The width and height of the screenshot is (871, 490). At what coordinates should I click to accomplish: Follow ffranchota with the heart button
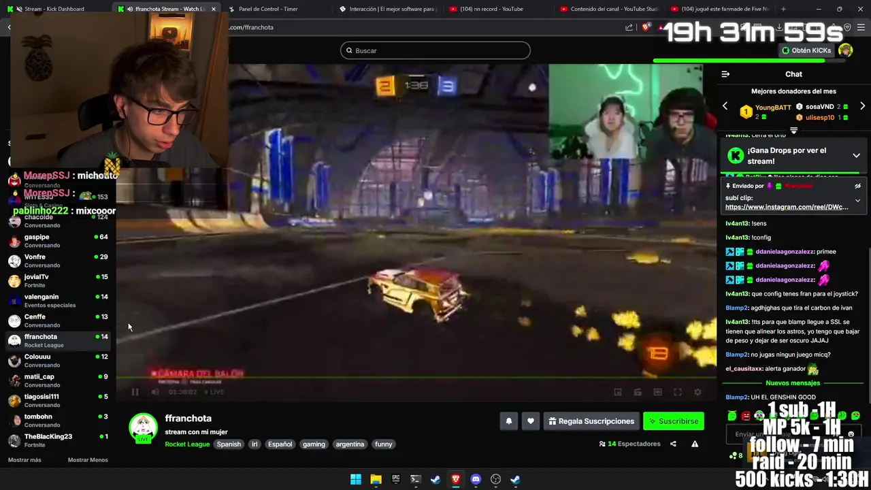pos(531,421)
